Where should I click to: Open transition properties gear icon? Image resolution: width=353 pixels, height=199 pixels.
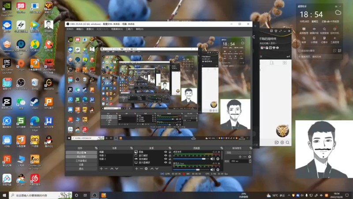(249, 157)
